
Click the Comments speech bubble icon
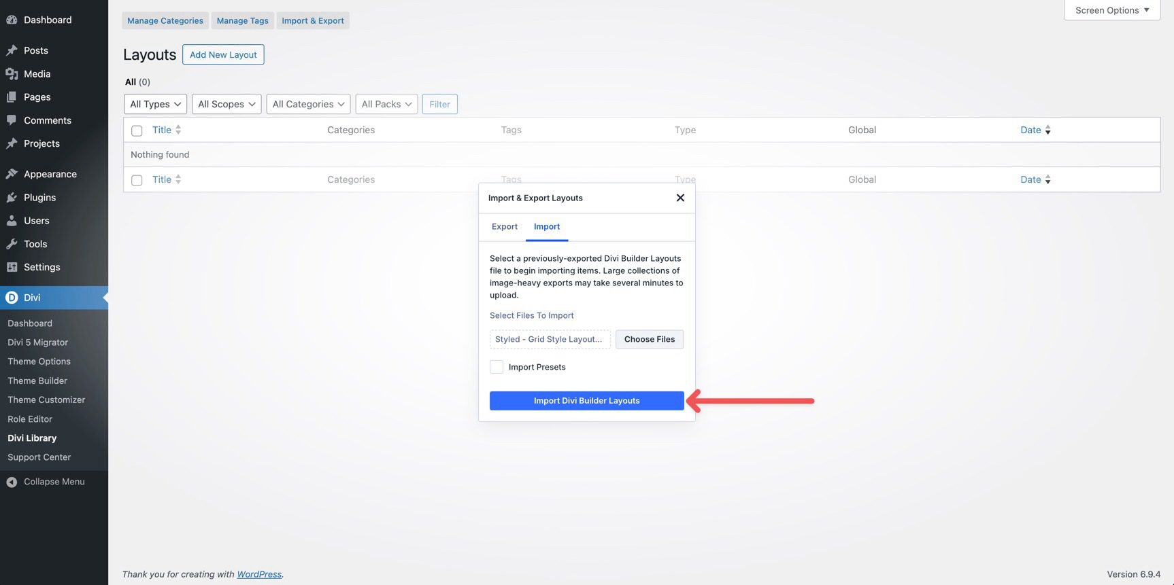(x=12, y=120)
